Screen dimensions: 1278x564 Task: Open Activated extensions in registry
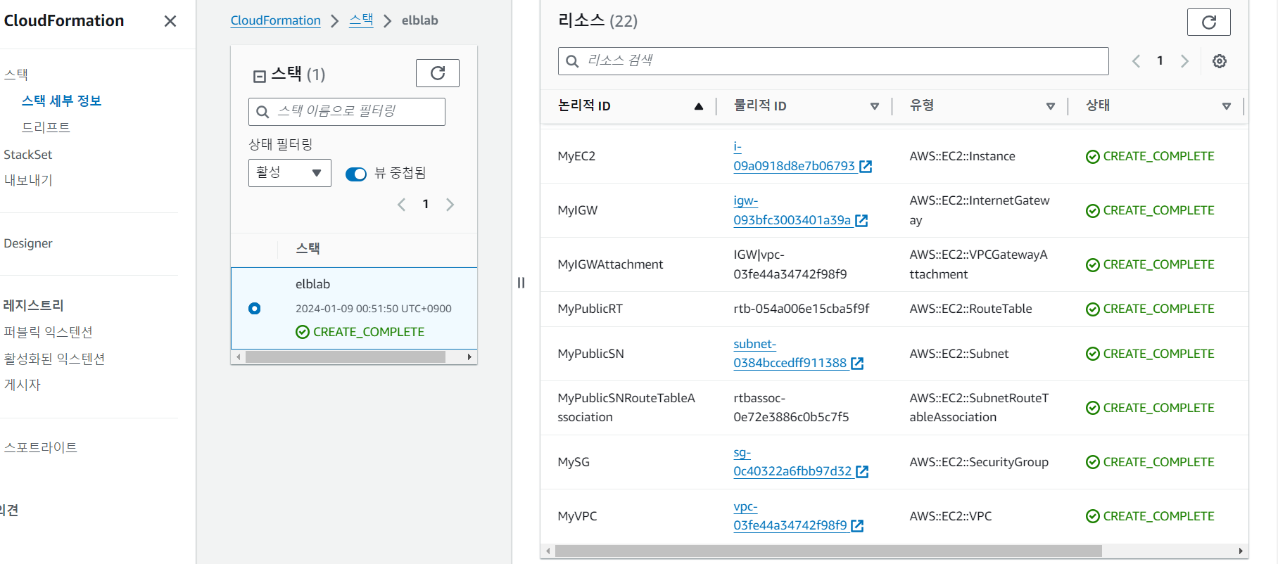pyautogui.click(x=54, y=359)
